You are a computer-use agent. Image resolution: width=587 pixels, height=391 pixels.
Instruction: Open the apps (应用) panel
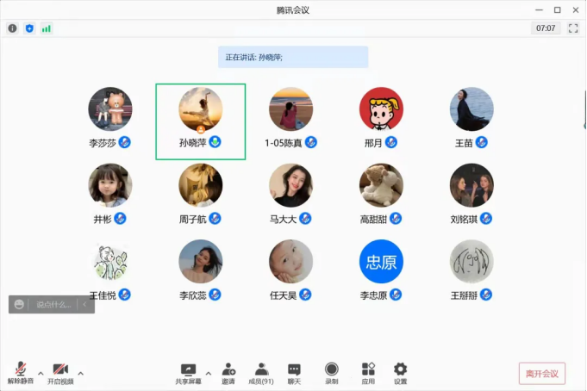click(x=368, y=372)
